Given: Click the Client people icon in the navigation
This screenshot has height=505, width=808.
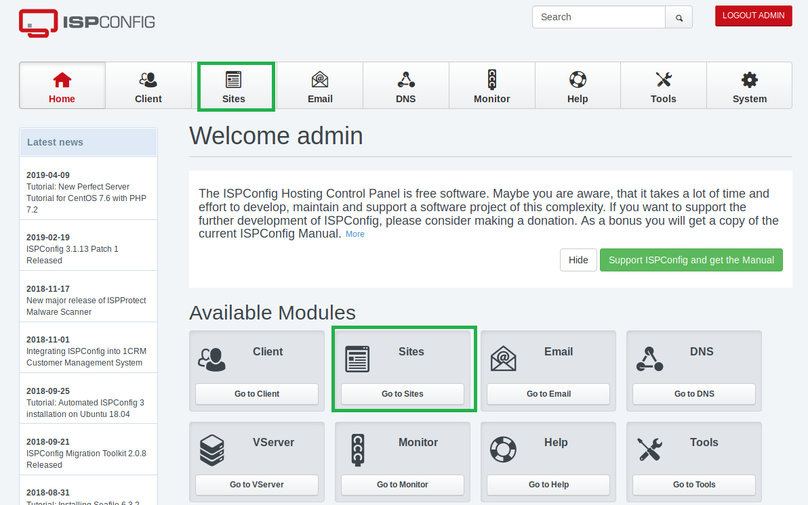Looking at the screenshot, I should [148, 80].
